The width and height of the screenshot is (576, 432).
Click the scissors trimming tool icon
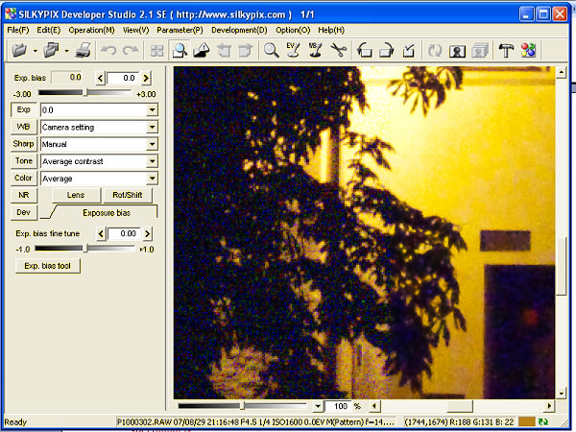pyautogui.click(x=339, y=51)
